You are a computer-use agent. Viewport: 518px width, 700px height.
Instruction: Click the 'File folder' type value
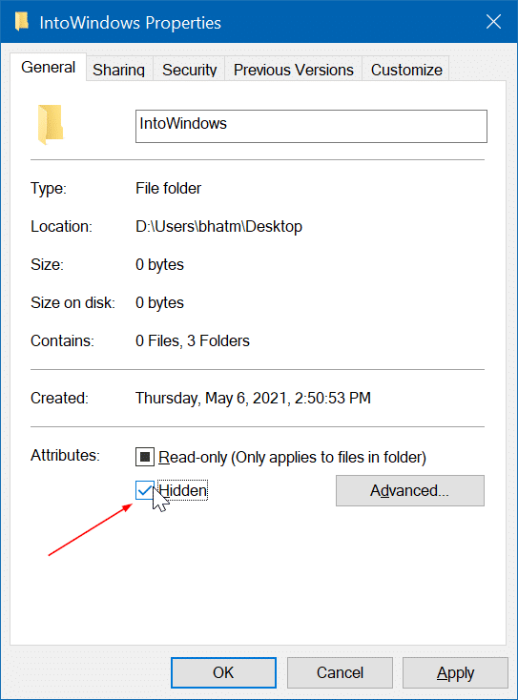click(x=168, y=188)
